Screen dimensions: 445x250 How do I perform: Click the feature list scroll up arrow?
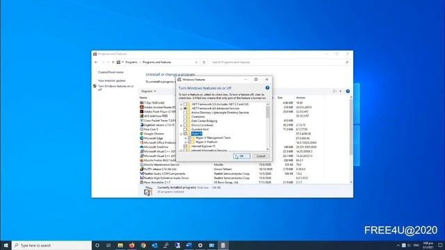267,104
